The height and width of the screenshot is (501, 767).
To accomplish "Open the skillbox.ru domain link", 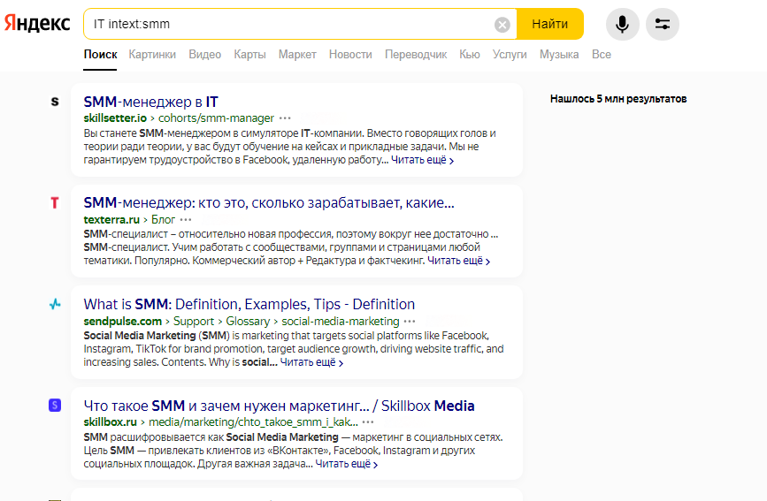I will click(110, 421).
